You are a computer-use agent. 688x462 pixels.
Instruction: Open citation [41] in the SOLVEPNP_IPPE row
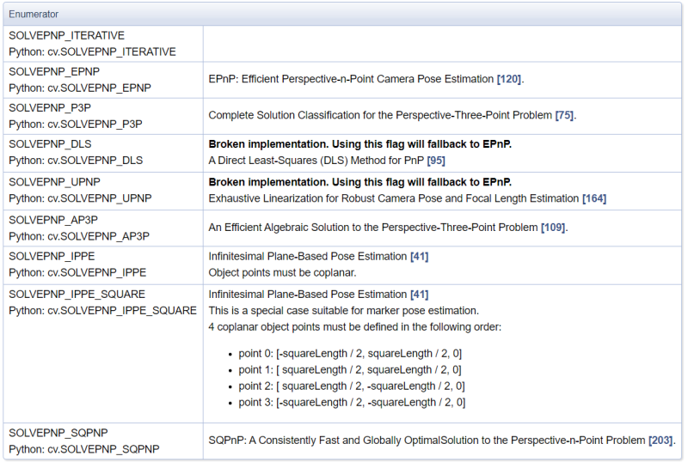tap(419, 256)
